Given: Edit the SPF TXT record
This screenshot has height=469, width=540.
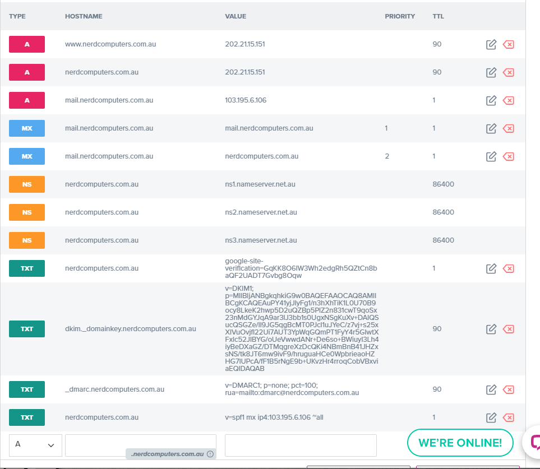Looking at the screenshot, I should click(x=491, y=417).
